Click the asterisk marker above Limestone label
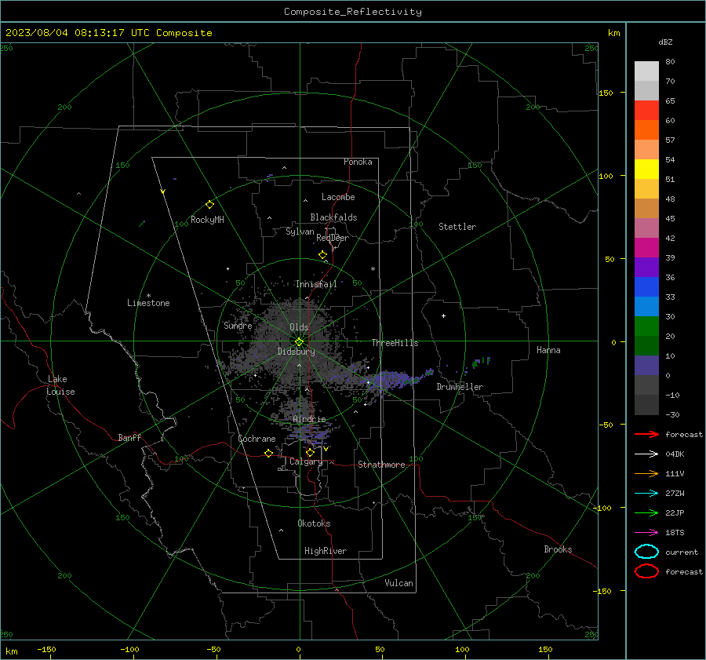The image size is (706, 660). pos(148,296)
